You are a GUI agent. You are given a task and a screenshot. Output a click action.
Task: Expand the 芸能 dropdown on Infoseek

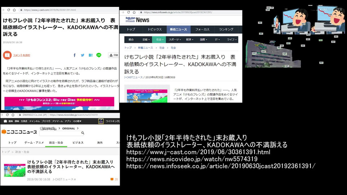146,40
